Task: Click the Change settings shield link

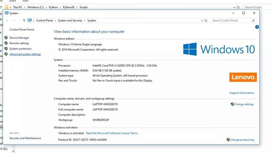Action: 242,104
